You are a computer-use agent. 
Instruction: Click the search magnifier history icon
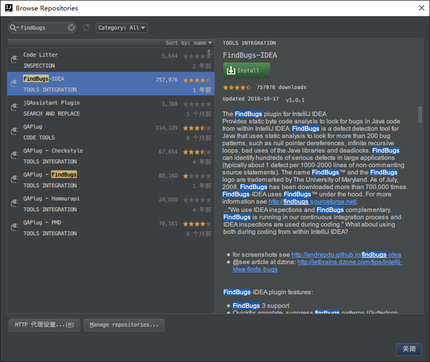pos(15,28)
